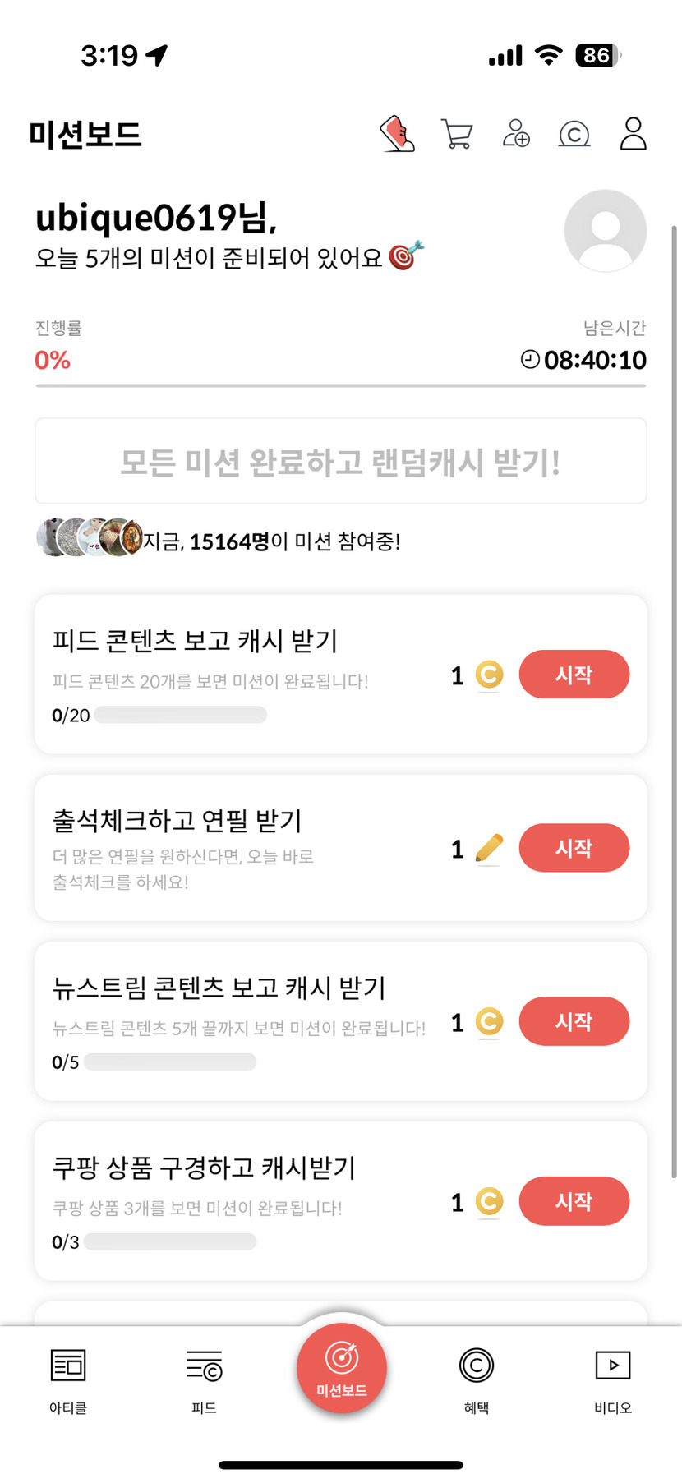Tap the pencil reward icon

[x=489, y=849]
